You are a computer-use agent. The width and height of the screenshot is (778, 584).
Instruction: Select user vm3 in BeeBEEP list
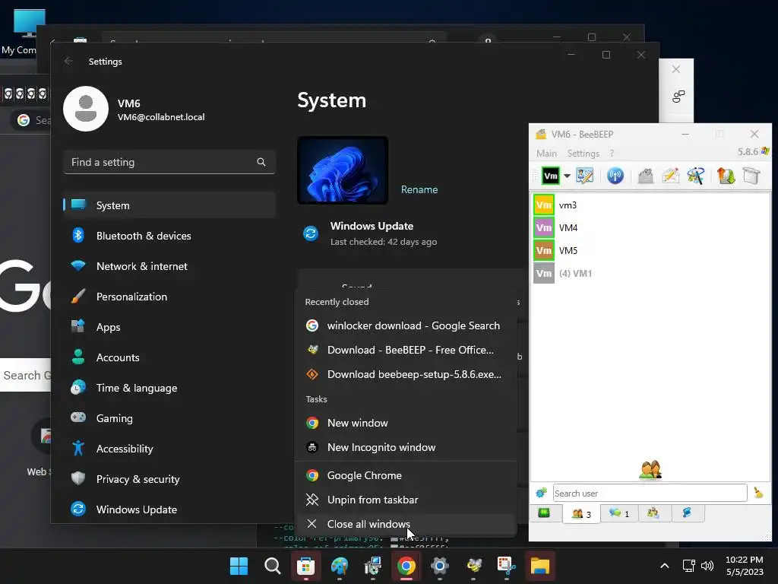650,205
